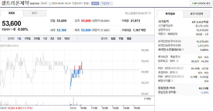Click the 시가 value 53,100
Screen dimensions: 213x111
62,30
